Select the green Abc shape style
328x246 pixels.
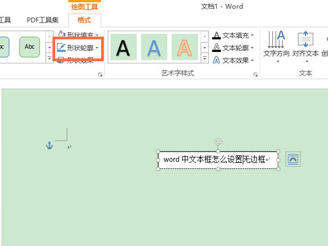click(30, 47)
